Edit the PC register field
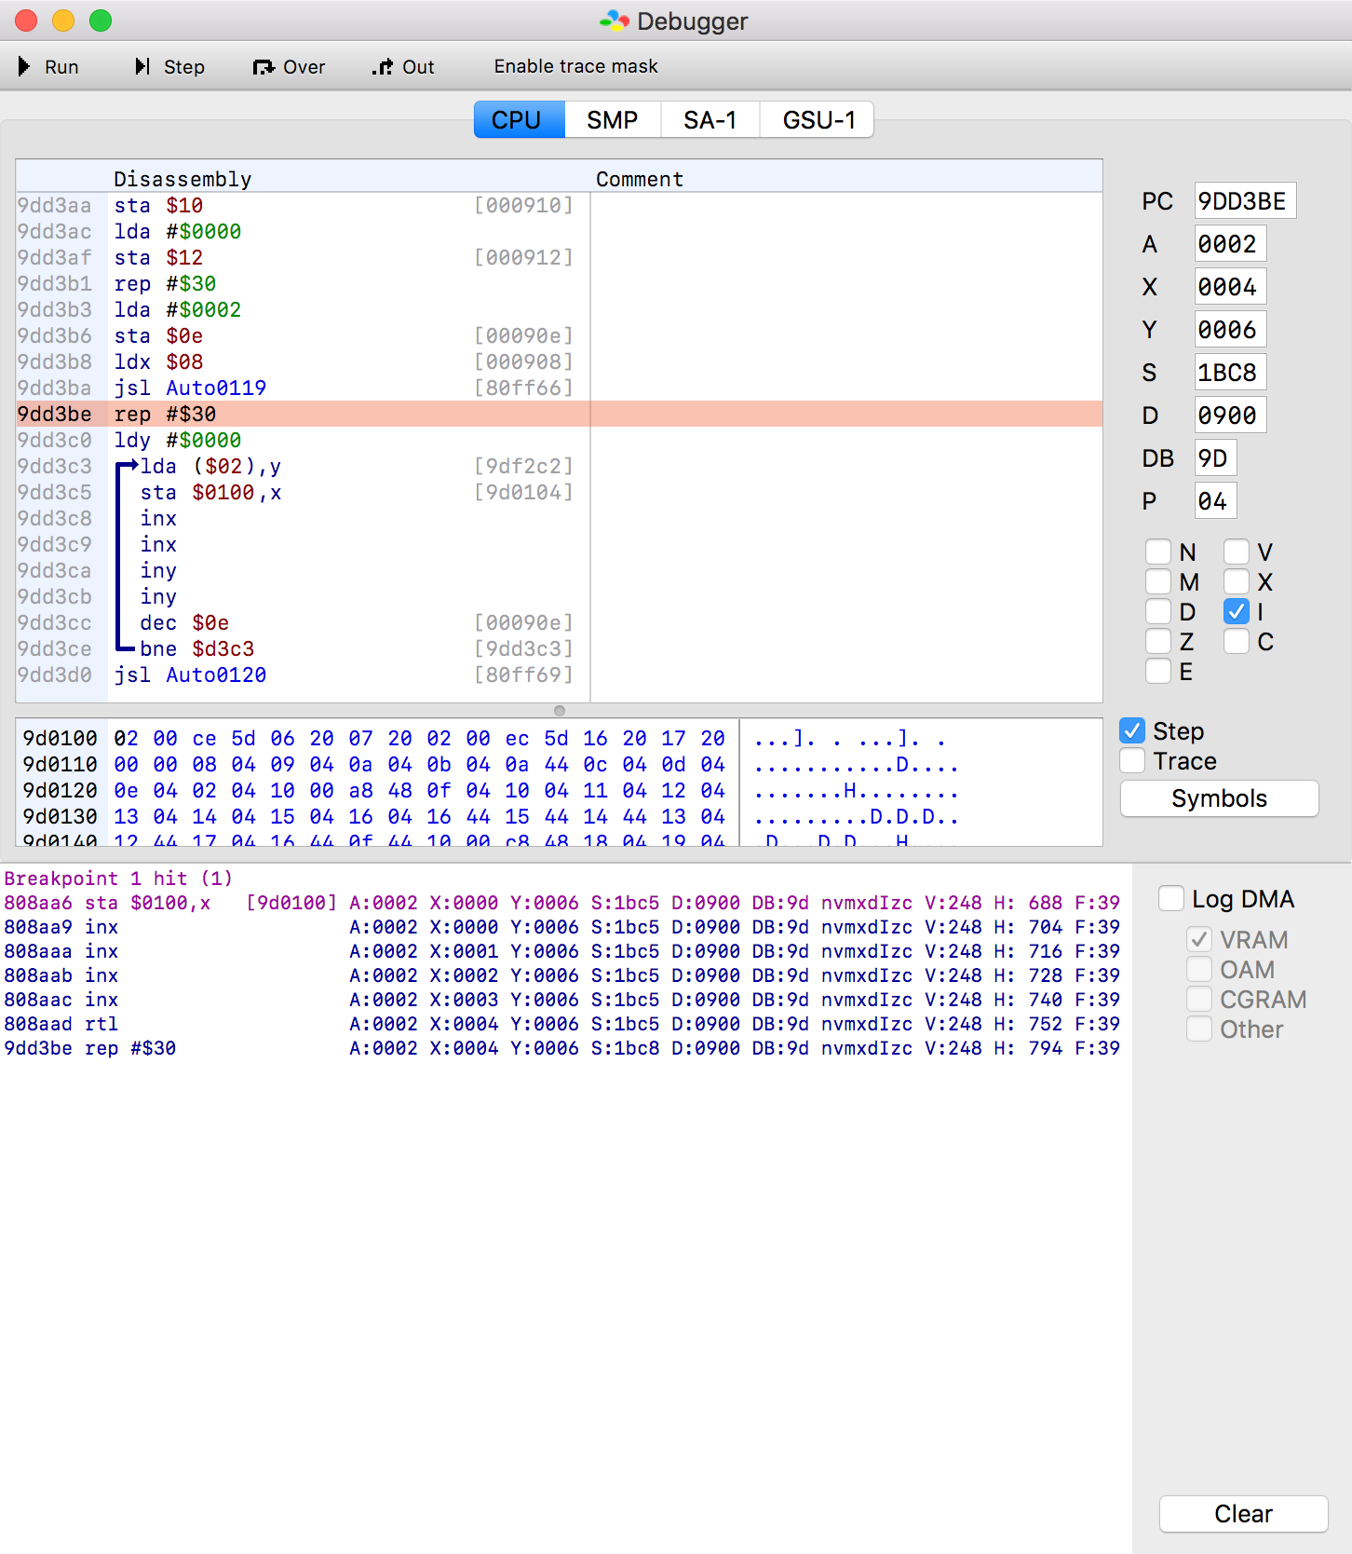 (x=1245, y=201)
